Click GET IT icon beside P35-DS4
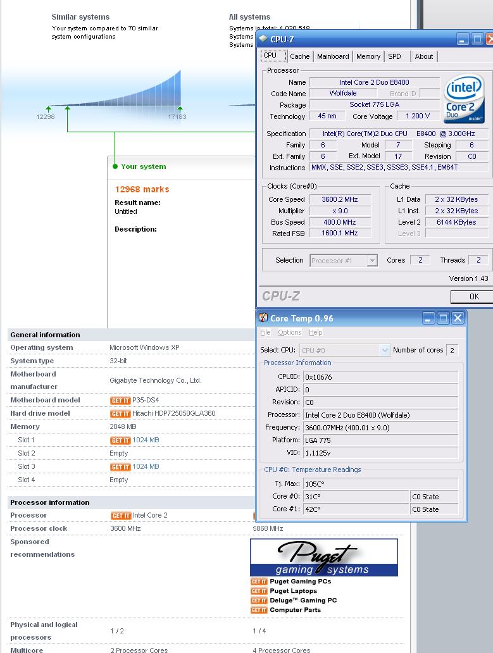Viewport: 493px width, 653px height. click(x=120, y=400)
